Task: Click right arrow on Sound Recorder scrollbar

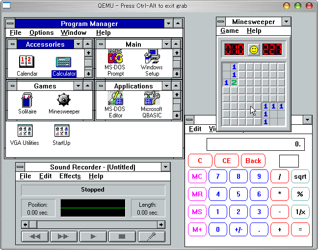Action: tap(161, 224)
